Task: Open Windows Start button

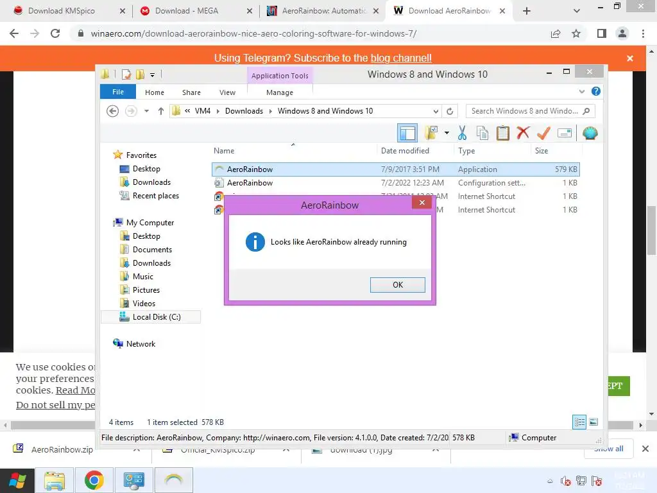Action: tap(17, 480)
